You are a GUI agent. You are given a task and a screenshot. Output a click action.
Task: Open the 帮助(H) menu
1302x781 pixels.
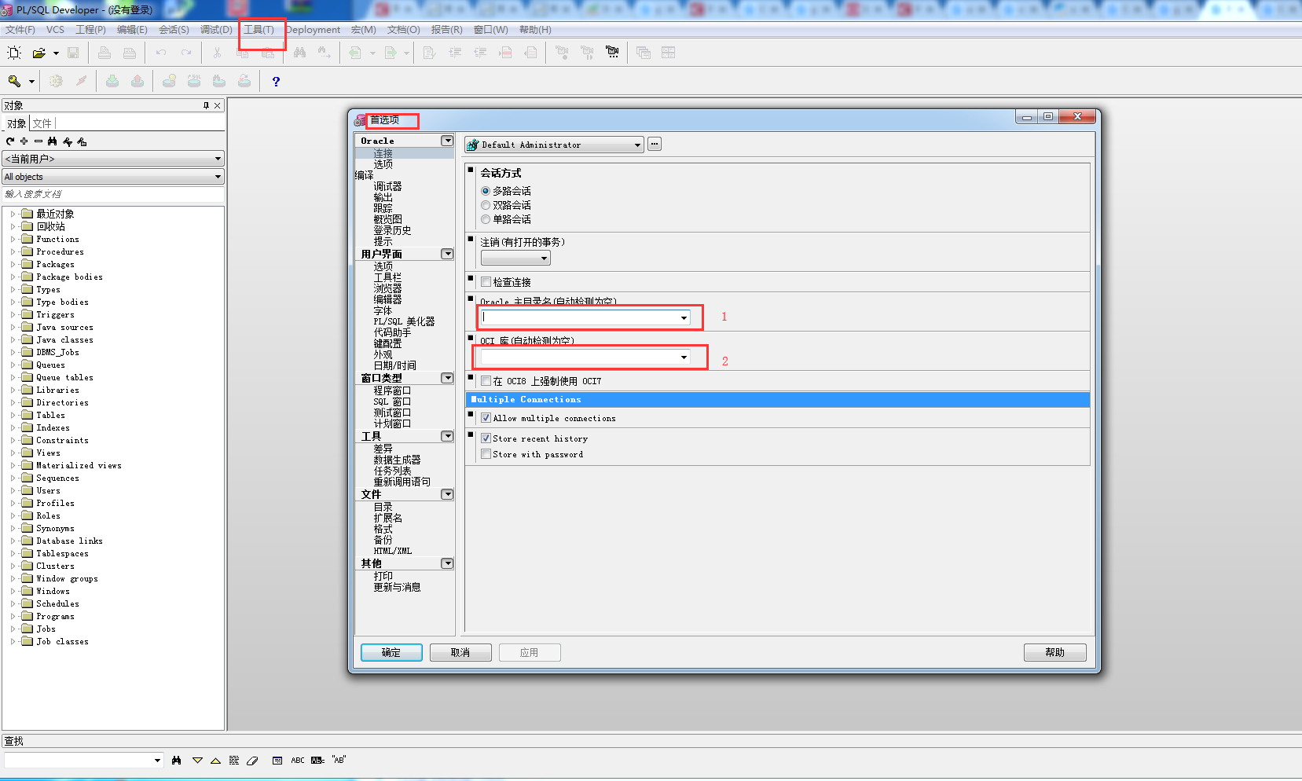535,30
